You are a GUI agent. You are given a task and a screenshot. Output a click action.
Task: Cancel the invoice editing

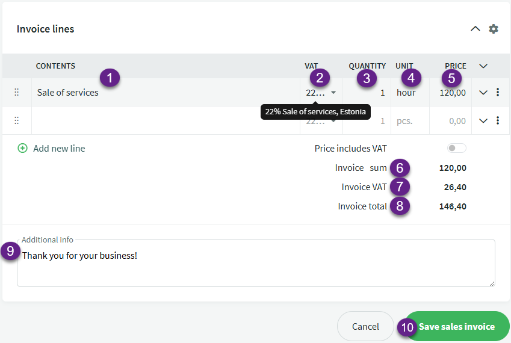(x=365, y=326)
